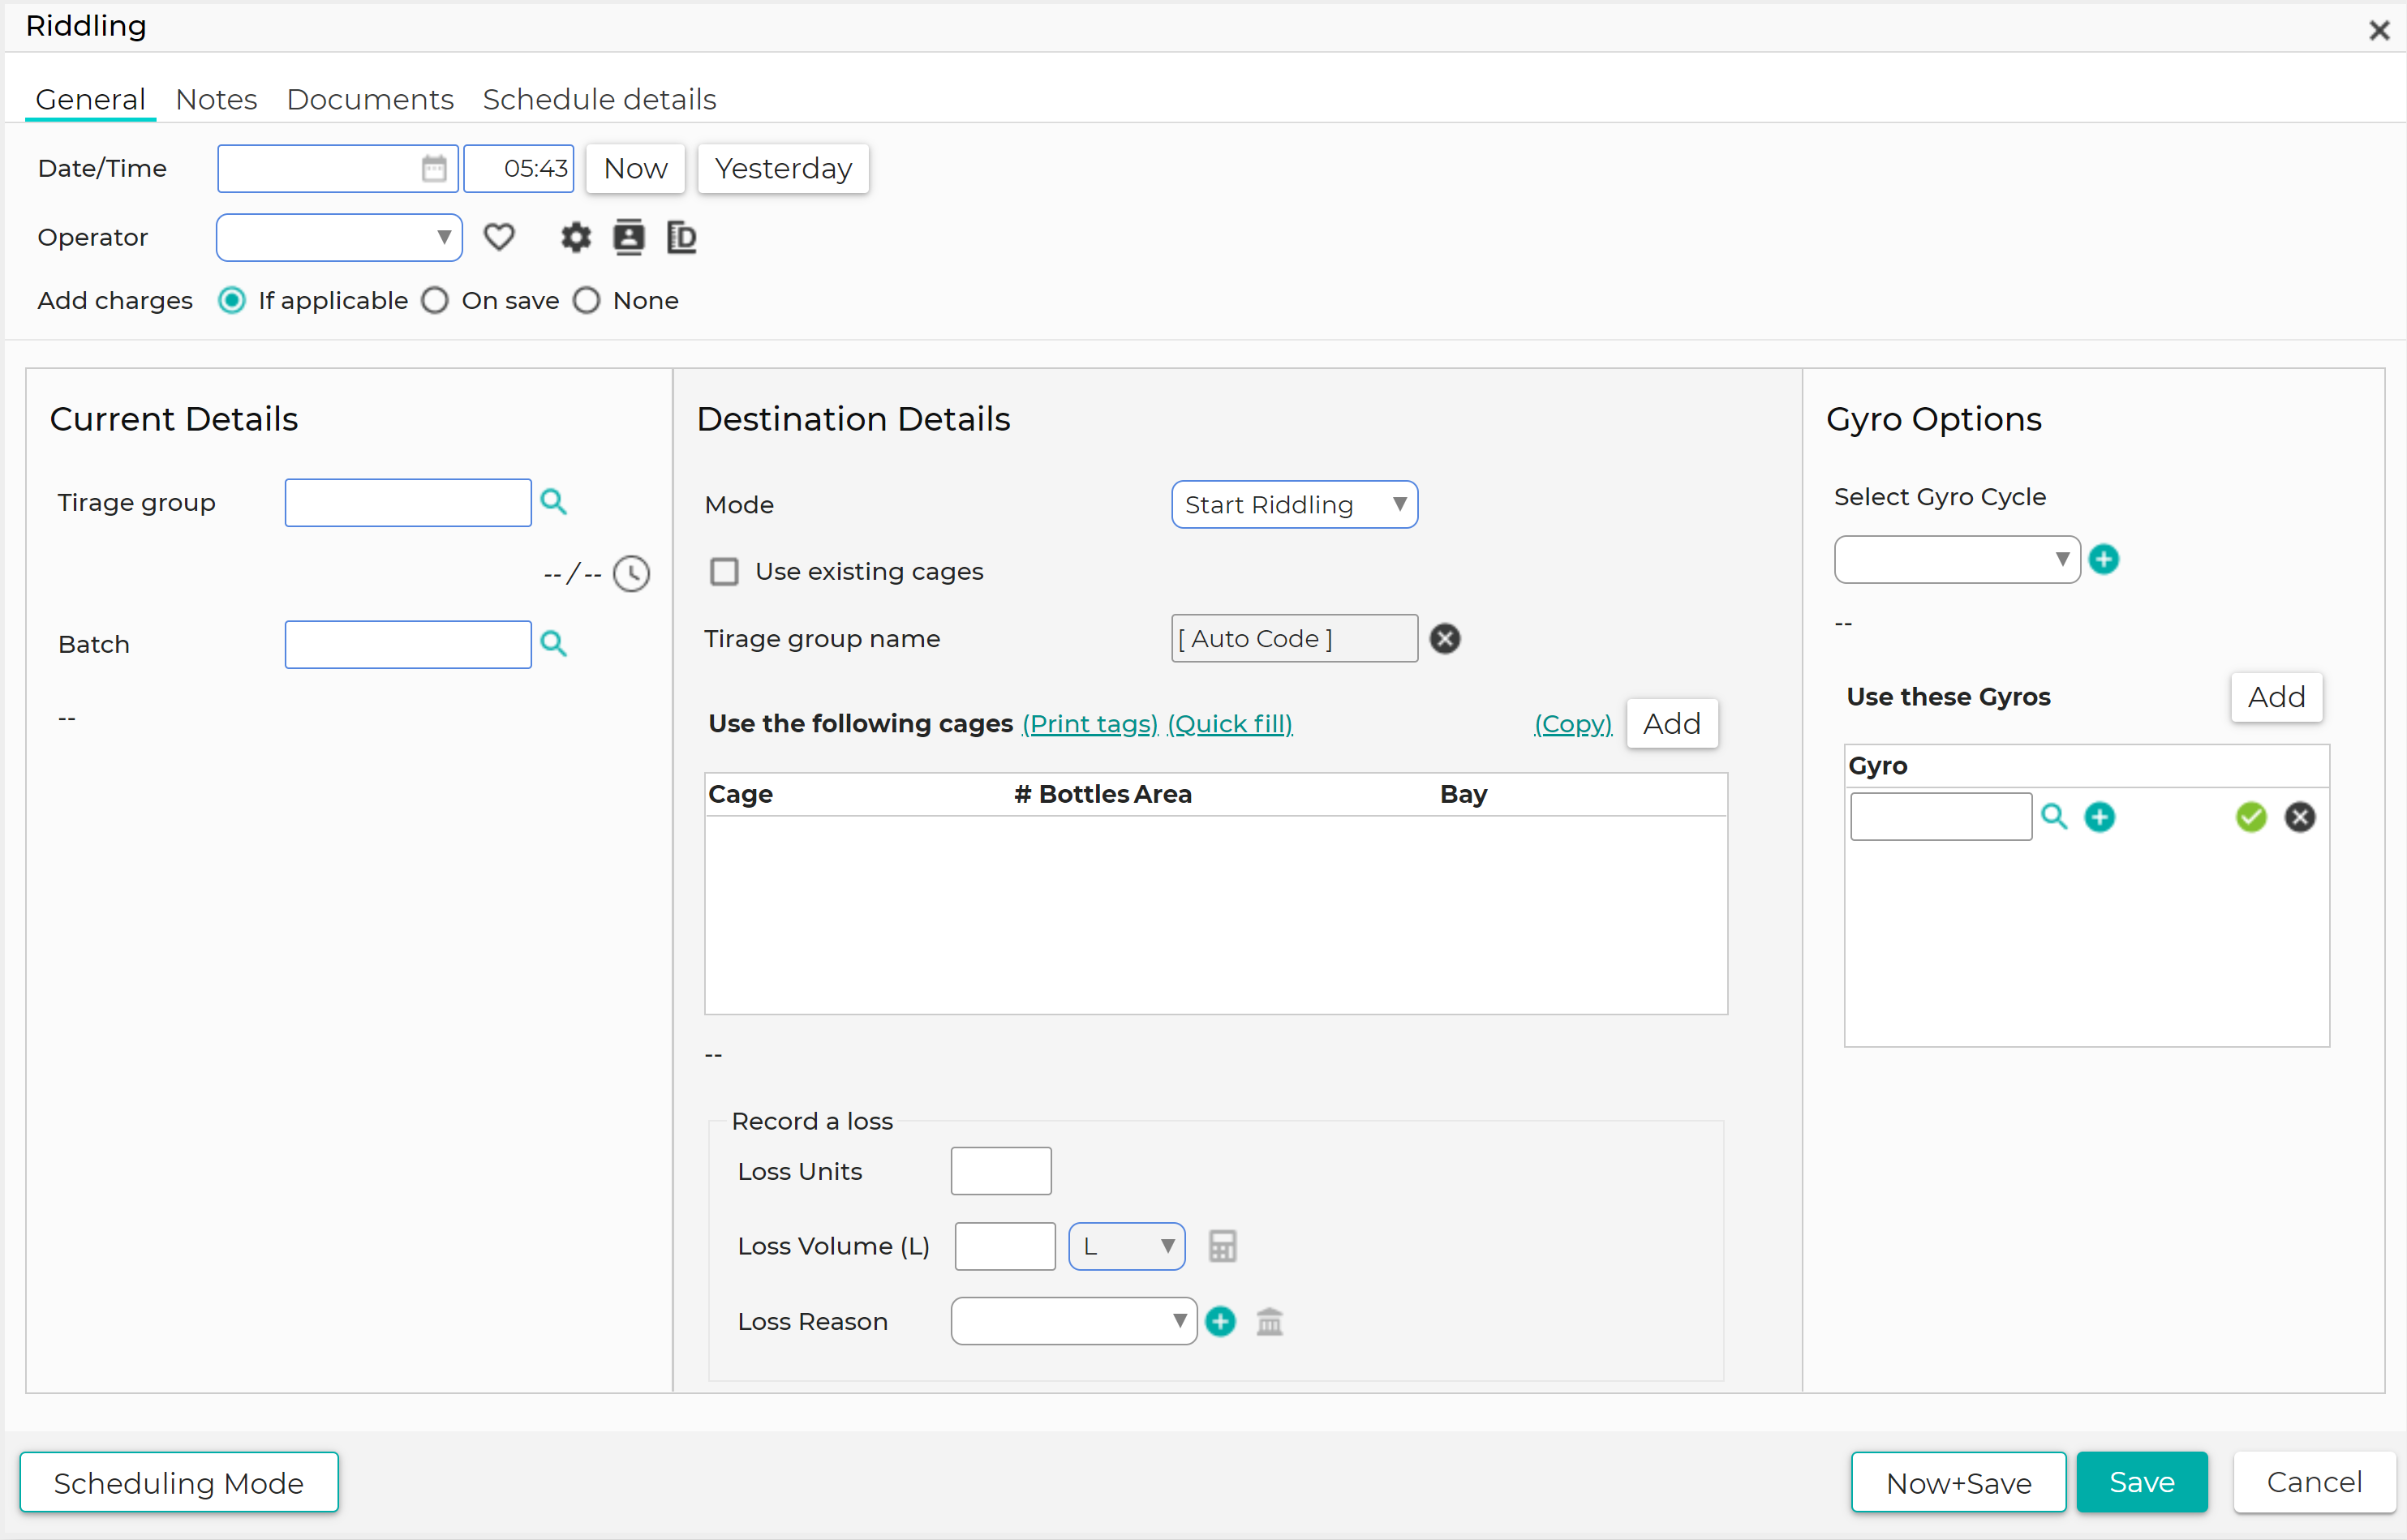The width and height of the screenshot is (2407, 1540).
Task: Expand the Select Gyro Cycle dropdown
Action: click(1957, 559)
